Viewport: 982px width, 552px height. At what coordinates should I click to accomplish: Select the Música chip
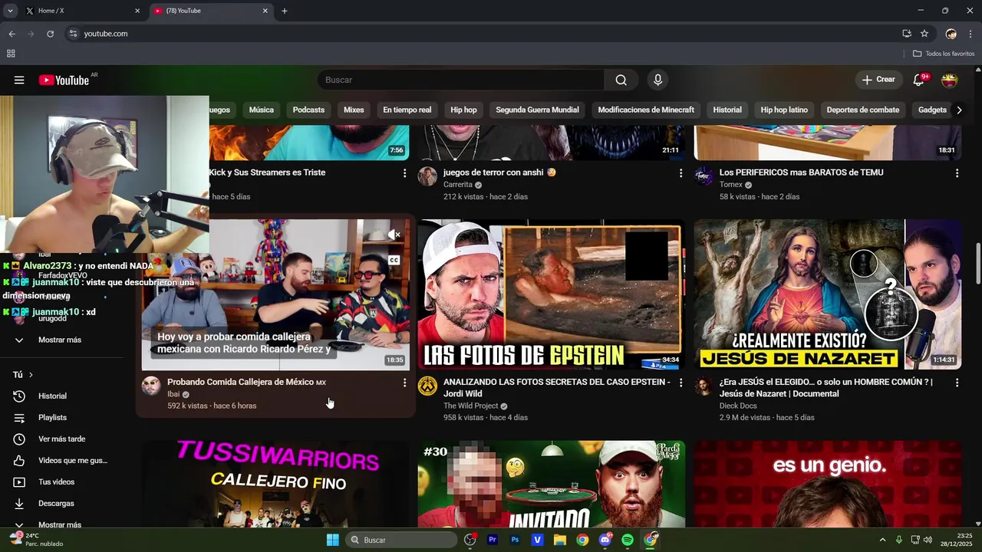261,110
